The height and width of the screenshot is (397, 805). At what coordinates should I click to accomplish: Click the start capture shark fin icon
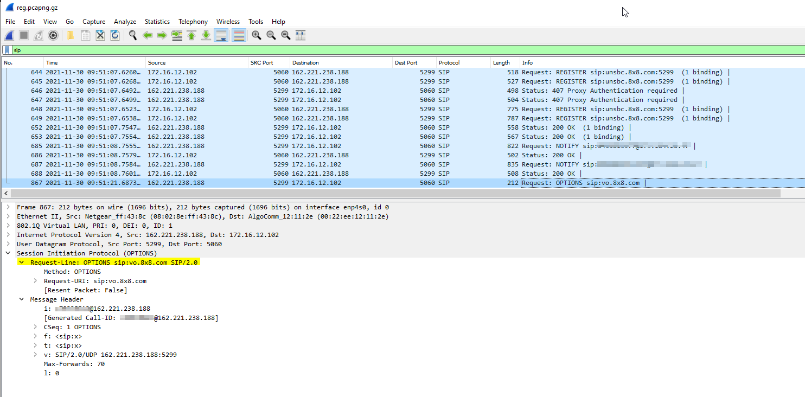[9, 35]
